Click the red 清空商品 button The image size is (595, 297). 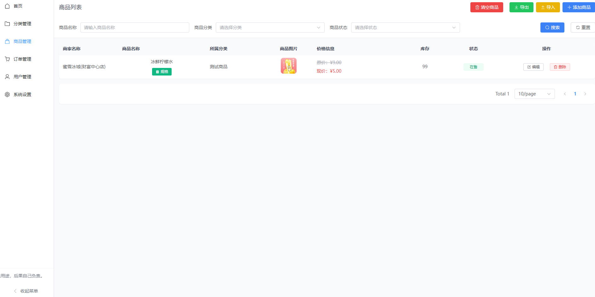pyautogui.click(x=487, y=7)
